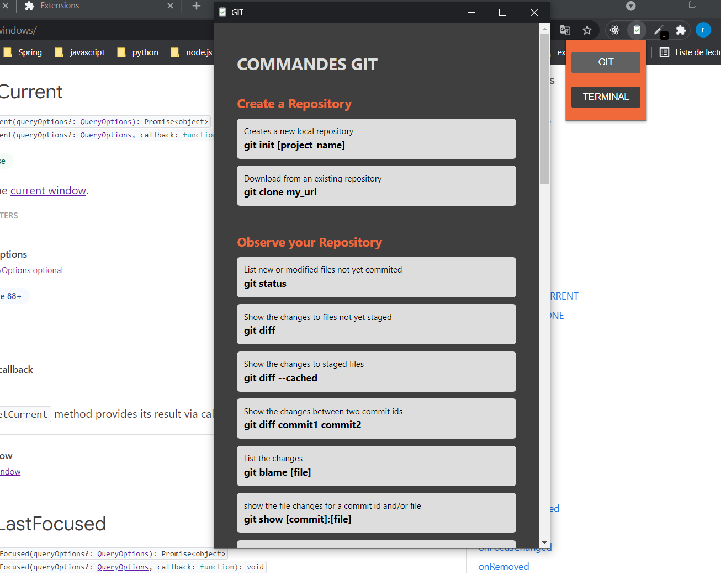Toggle the GIT option in the popup
721x581 pixels.
click(605, 62)
